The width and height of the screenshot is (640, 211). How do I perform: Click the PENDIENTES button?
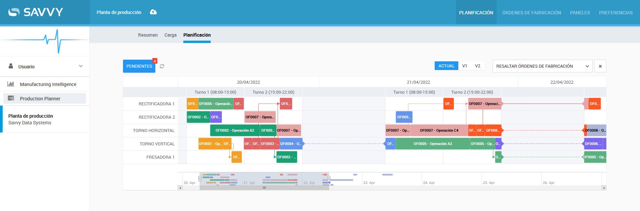coord(139,66)
